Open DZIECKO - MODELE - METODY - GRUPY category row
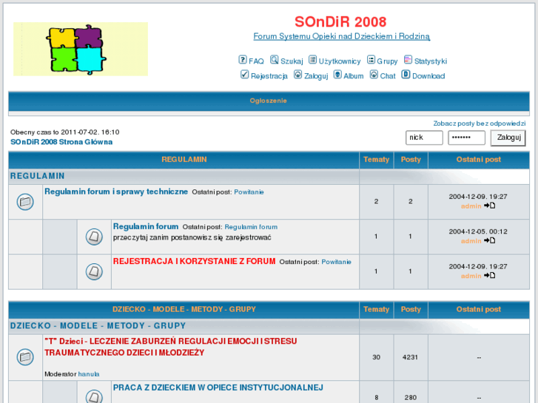 tap(98, 326)
